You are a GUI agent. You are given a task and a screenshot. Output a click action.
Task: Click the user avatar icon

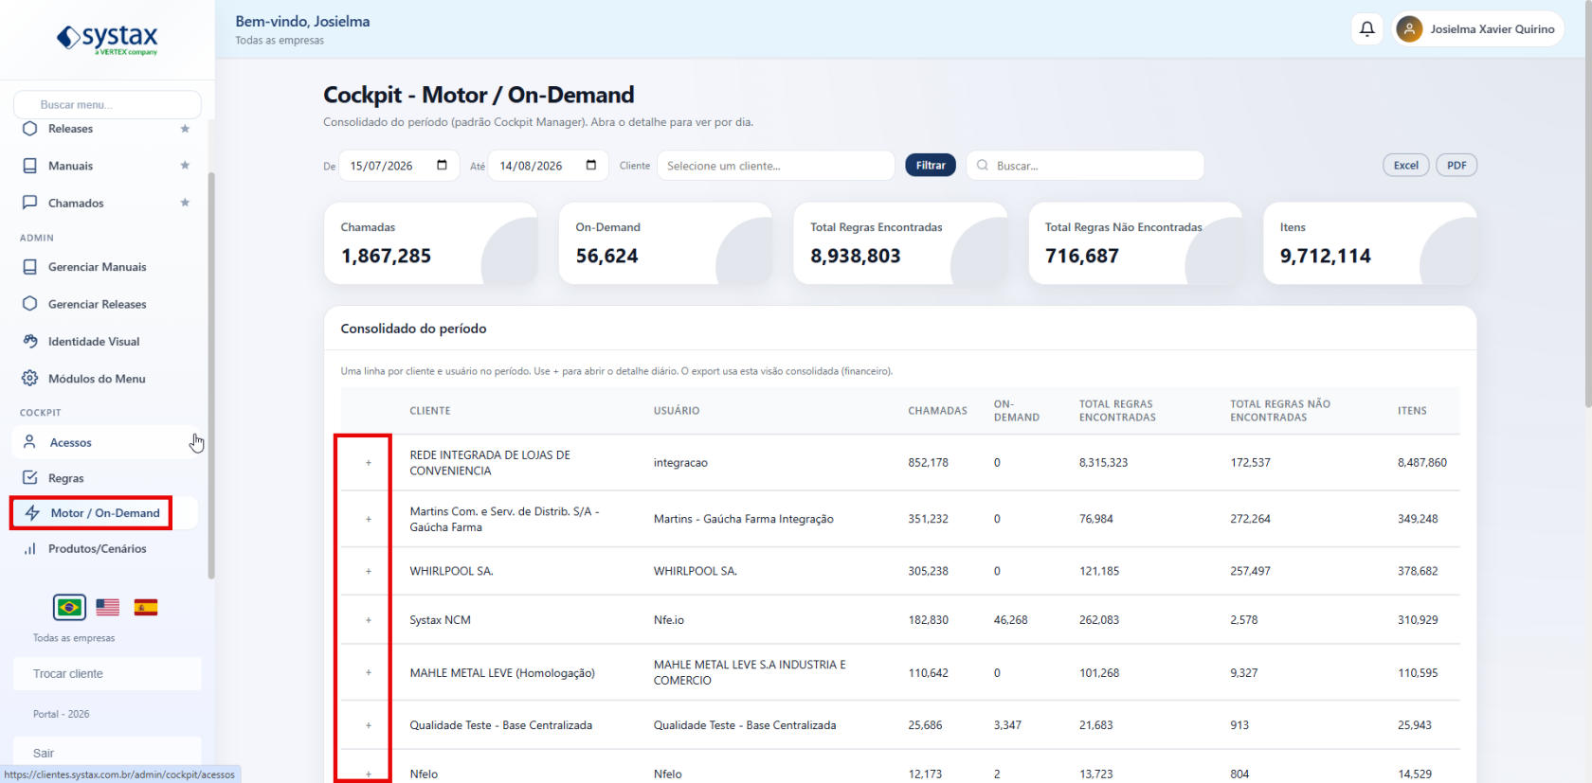(1409, 29)
